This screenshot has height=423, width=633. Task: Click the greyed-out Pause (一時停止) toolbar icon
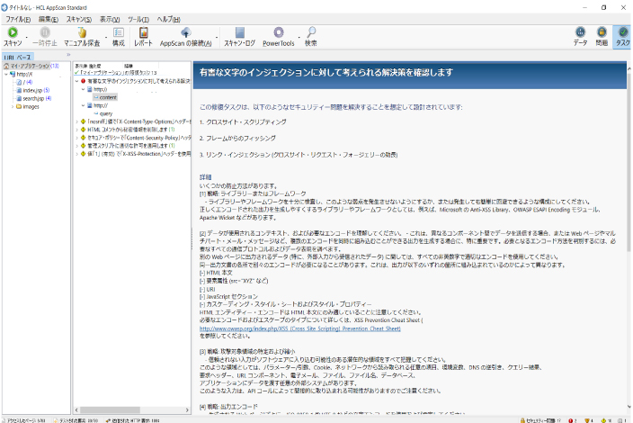click(45, 32)
